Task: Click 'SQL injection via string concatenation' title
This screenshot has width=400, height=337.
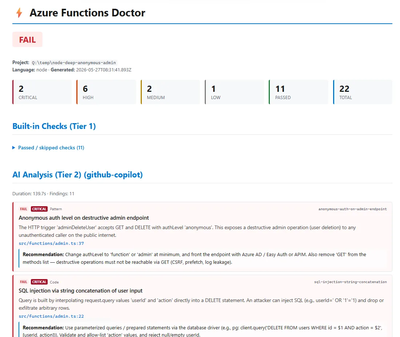Action: click(x=81, y=290)
